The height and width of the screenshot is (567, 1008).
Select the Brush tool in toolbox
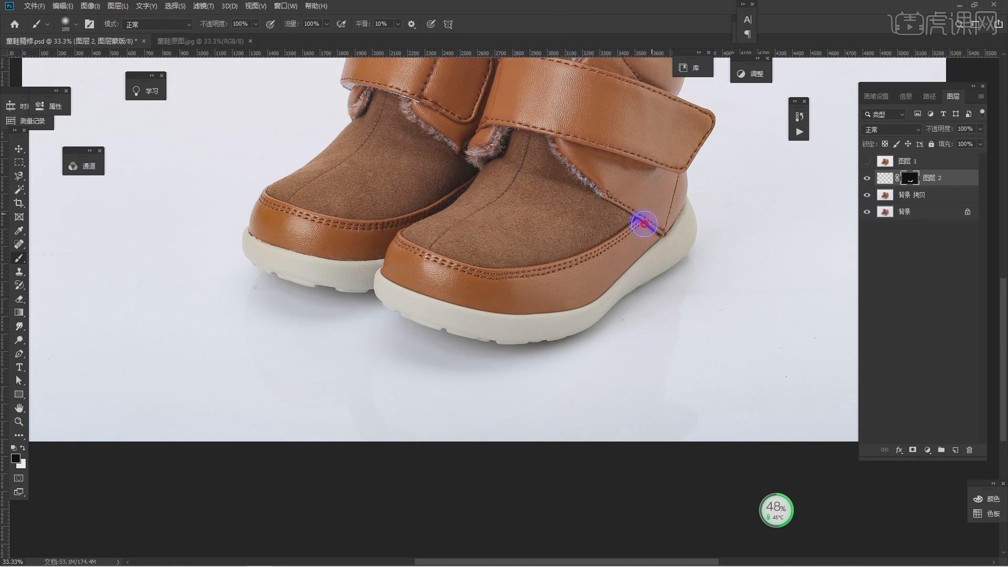point(19,258)
